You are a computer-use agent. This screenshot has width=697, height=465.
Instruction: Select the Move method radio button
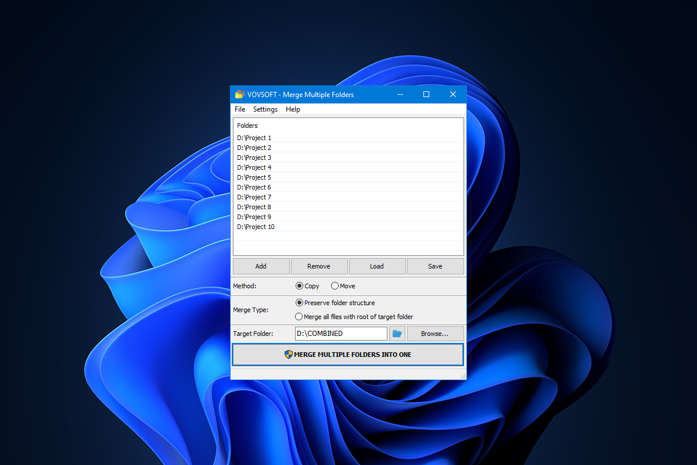point(334,285)
